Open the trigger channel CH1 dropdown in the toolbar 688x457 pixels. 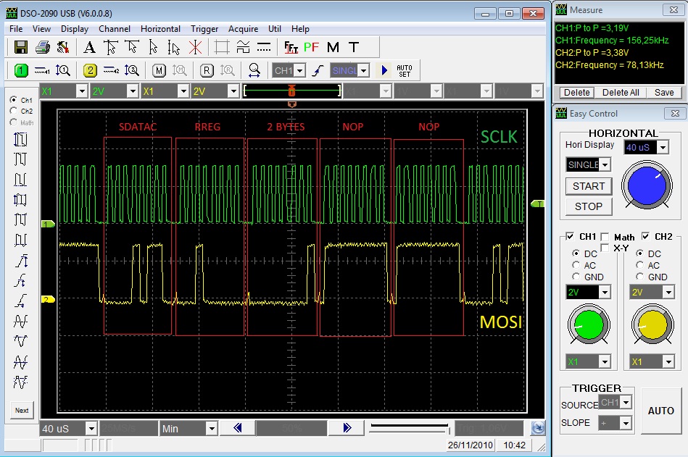click(300, 70)
